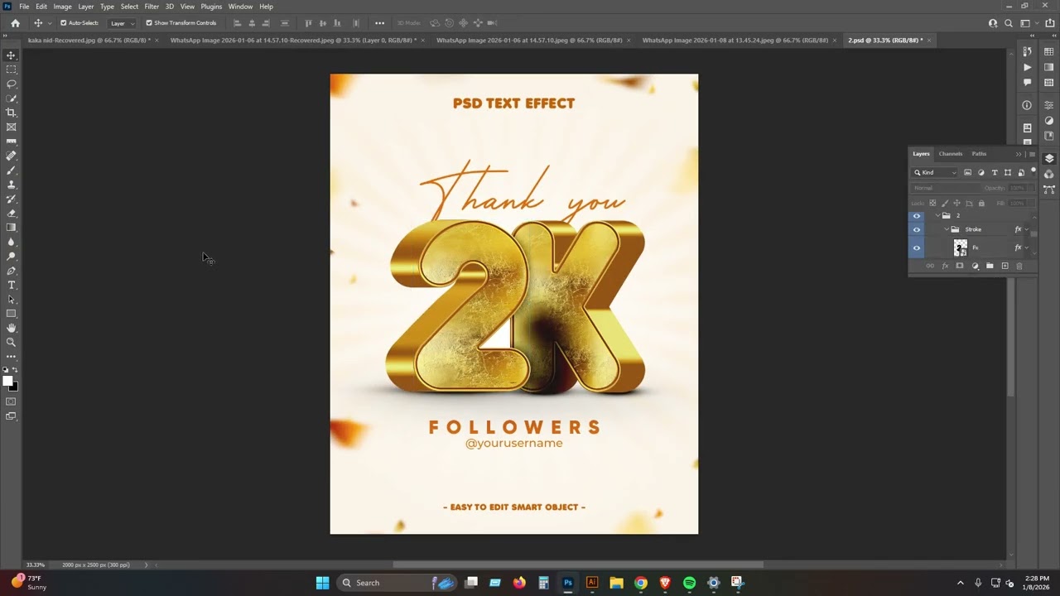
Task: Open the Plugins menu
Action: click(211, 7)
